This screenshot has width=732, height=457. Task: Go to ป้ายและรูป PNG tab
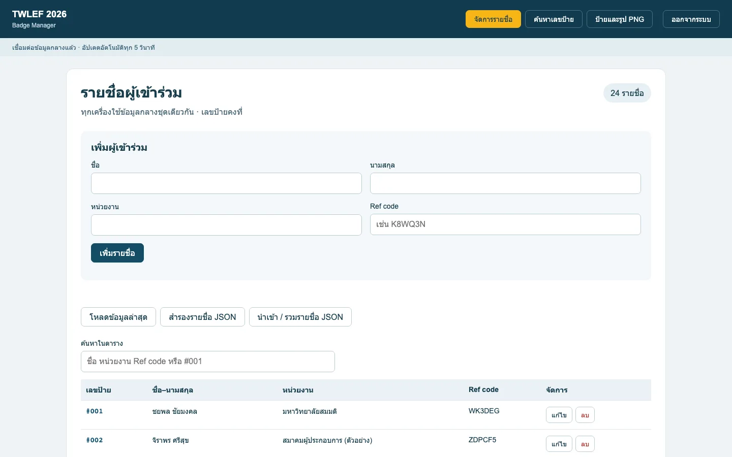(x=620, y=19)
